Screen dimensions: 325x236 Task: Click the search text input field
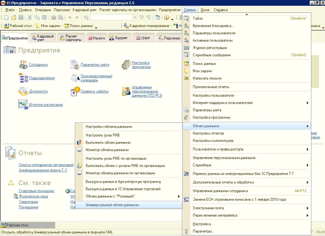(111, 17)
